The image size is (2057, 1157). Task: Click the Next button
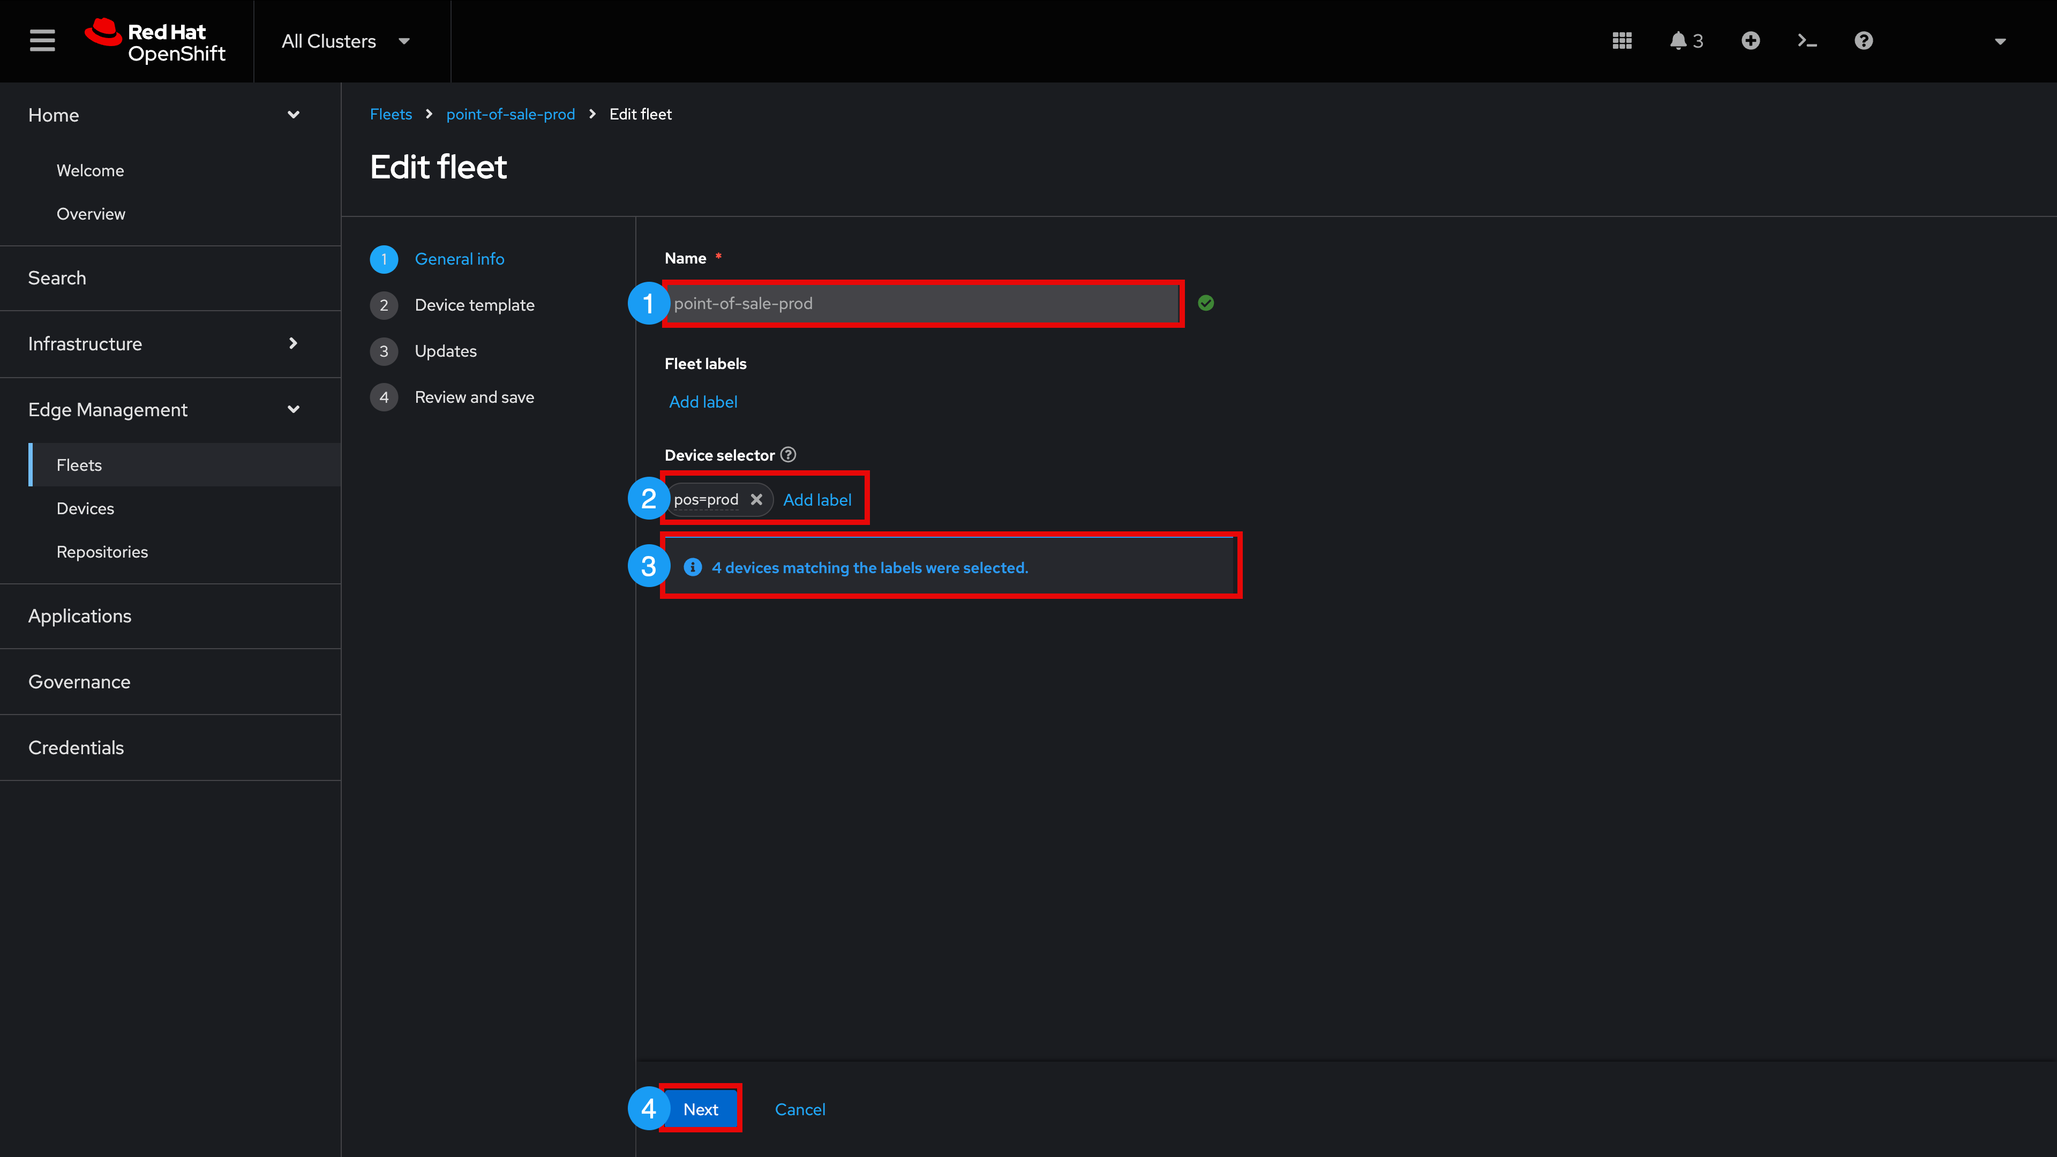tap(700, 1109)
